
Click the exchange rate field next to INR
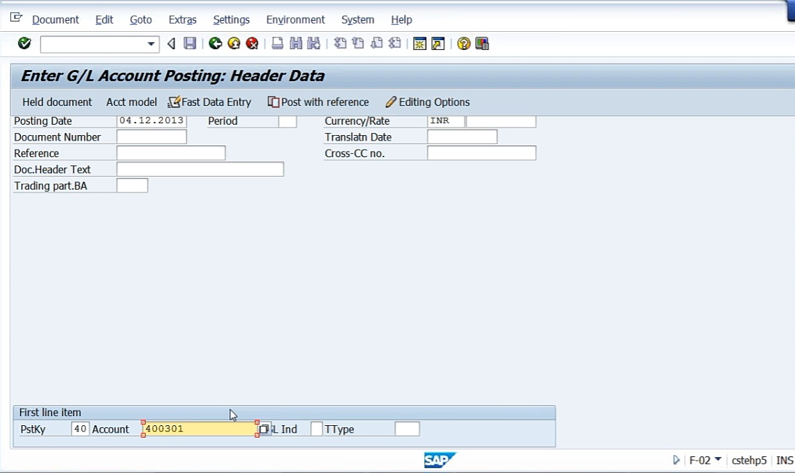[501, 121]
